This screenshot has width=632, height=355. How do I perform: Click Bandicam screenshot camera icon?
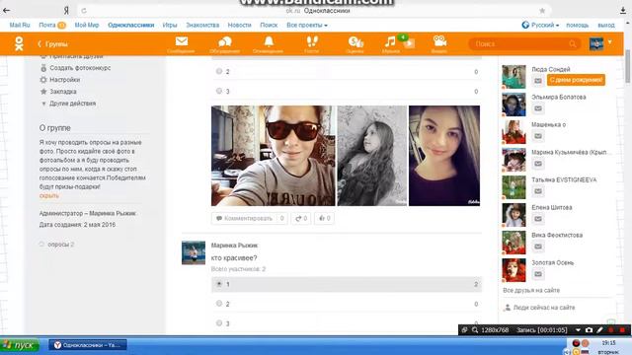[x=589, y=330]
